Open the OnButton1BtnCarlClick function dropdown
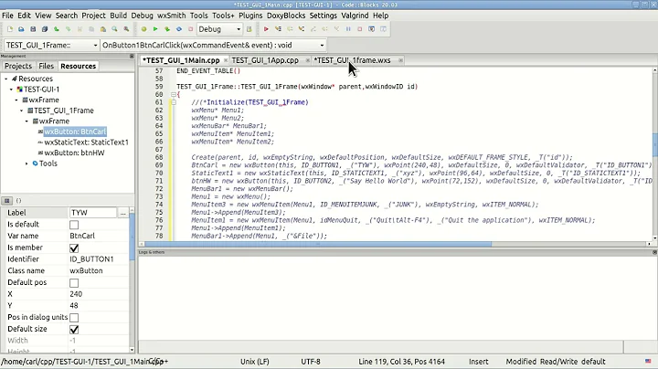The height and width of the screenshot is (369, 658). [x=214, y=46]
